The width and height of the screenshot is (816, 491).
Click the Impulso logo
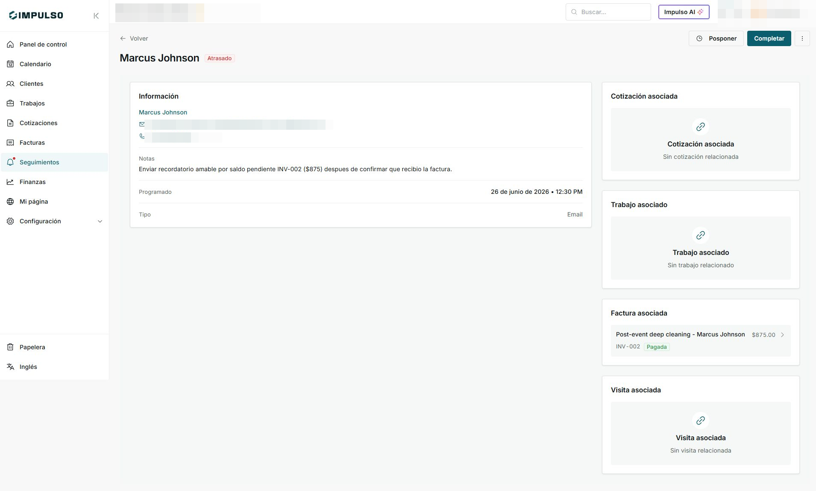36,15
